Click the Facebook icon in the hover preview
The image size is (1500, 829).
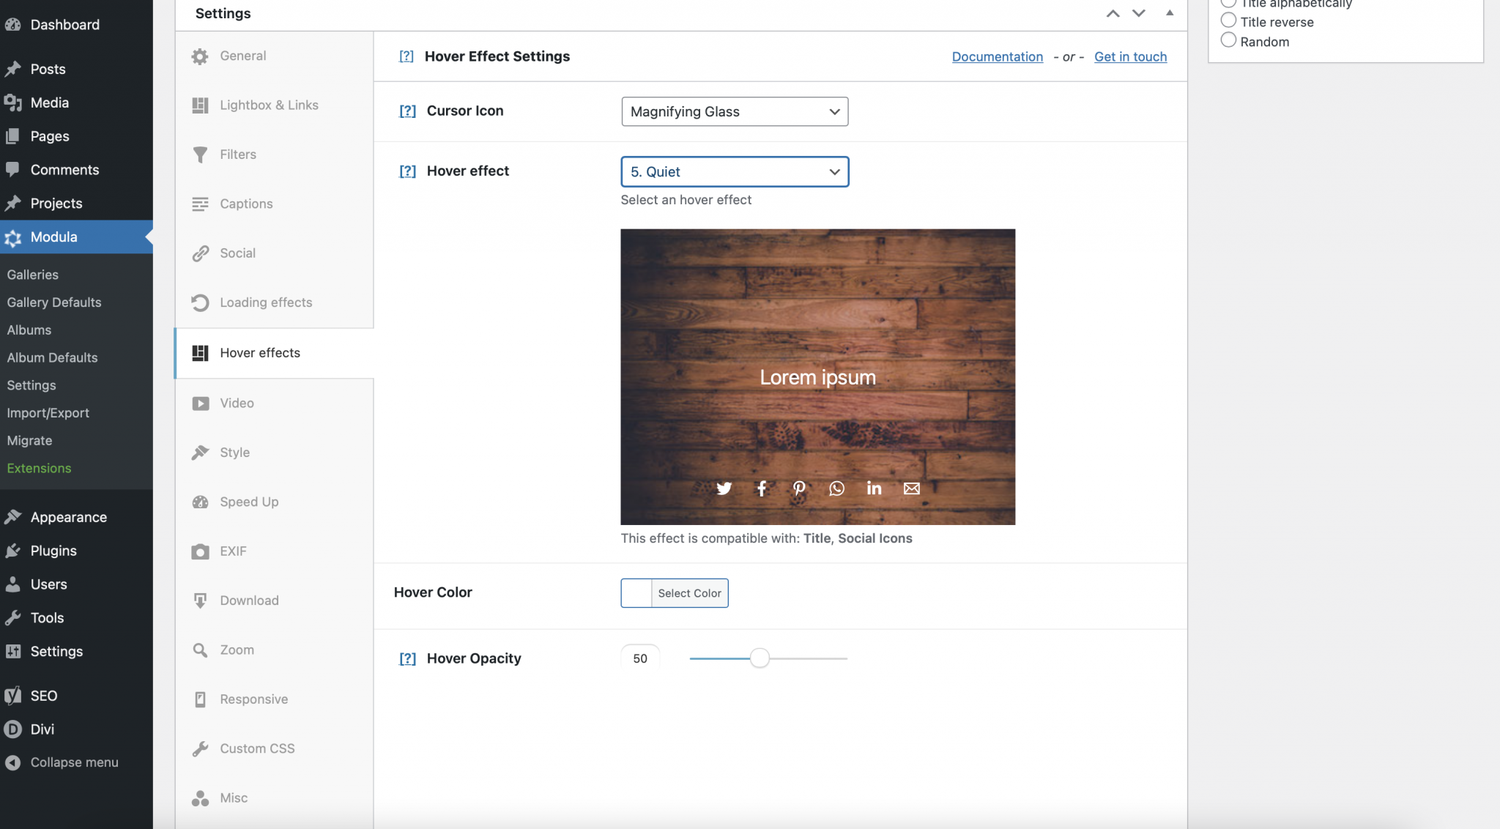pyautogui.click(x=762, y=488)
